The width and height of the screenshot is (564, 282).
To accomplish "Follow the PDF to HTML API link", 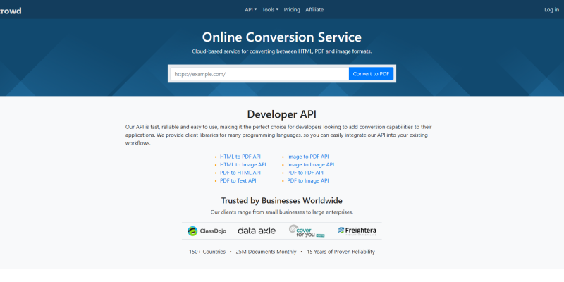I will (x=240, y=173).
